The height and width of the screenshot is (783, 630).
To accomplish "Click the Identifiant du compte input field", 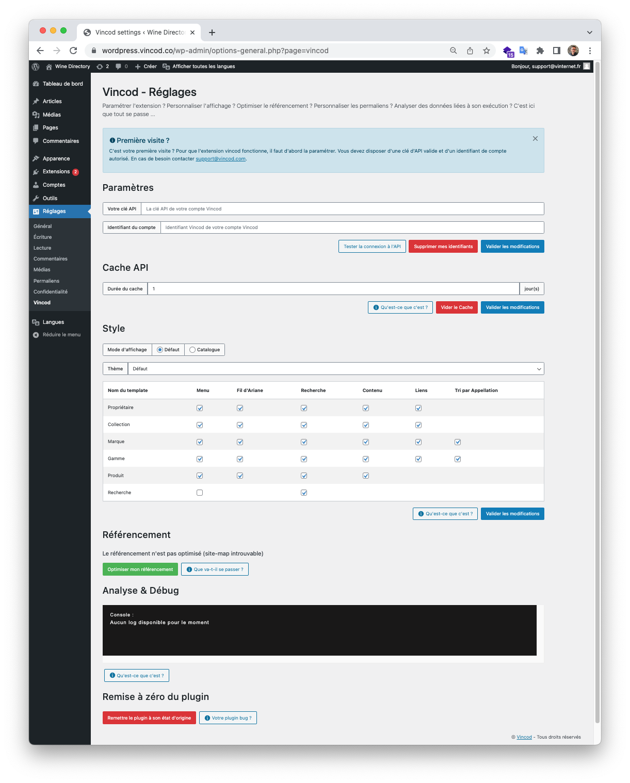I will coord(352,227).
